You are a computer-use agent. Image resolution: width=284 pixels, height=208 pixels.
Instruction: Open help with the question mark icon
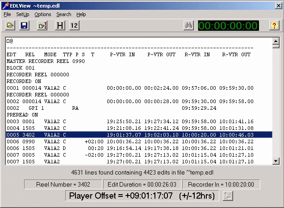coord(274,25)
